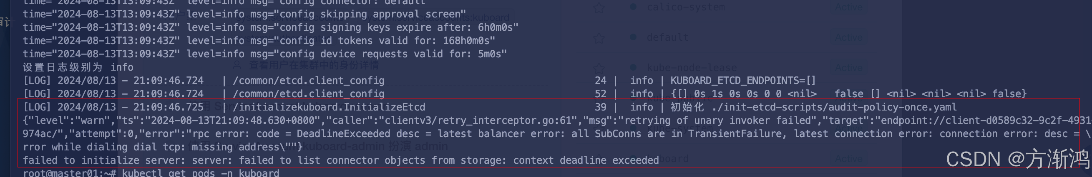
Task: Click the Active badge for default
Action: point(849,37)
